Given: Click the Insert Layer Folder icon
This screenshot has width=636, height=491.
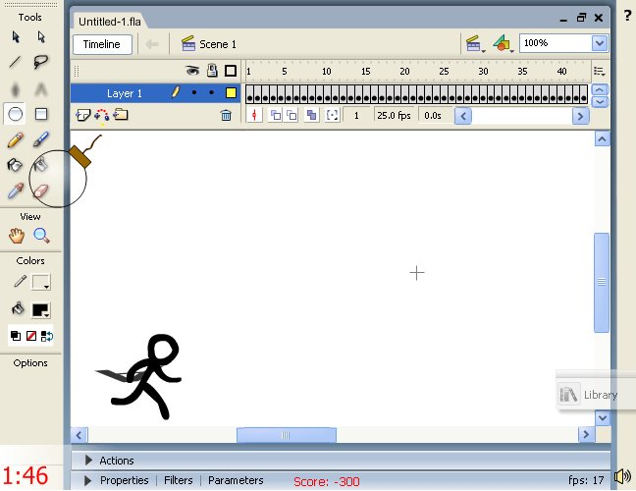Looking at the screenshot, I should point(121,115).
